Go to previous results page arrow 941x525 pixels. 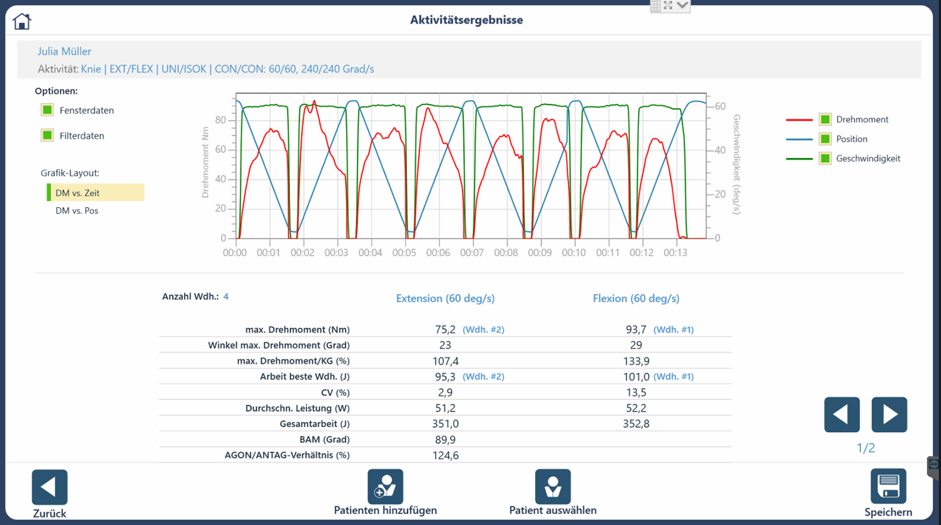[x=842, y=415]
